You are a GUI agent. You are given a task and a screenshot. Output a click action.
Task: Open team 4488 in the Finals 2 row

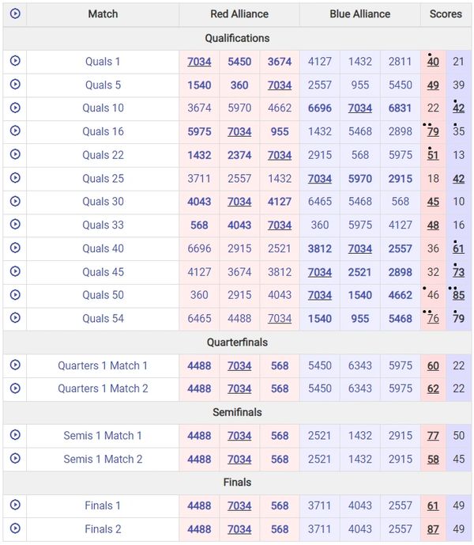point(199,529)
